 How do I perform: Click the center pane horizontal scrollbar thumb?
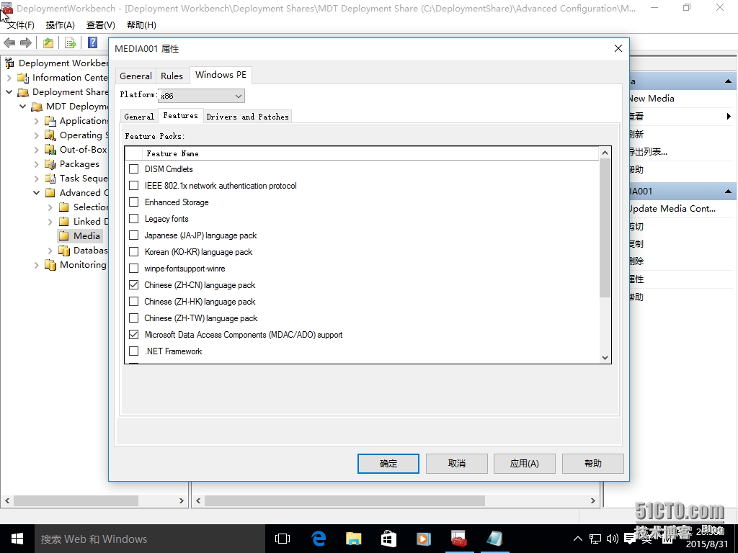click(x=344, y=501)
